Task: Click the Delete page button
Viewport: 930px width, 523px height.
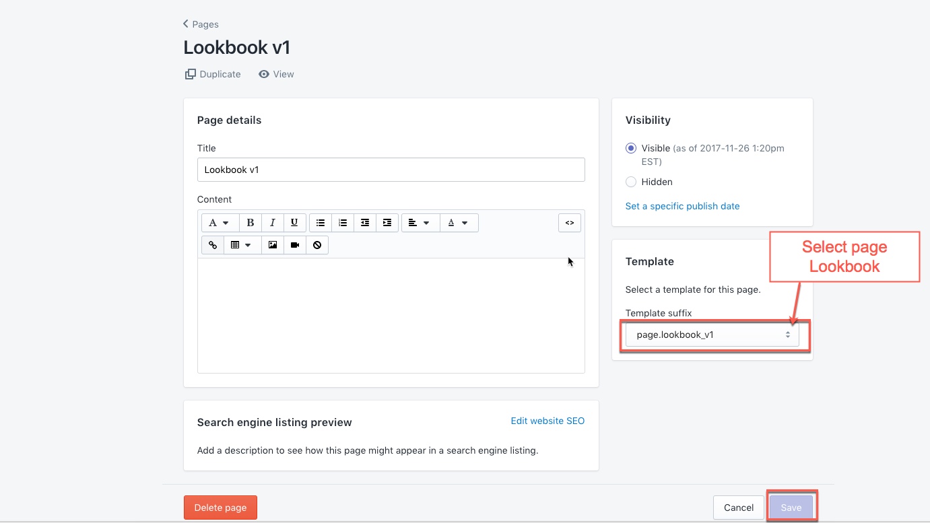Action: 220,508
